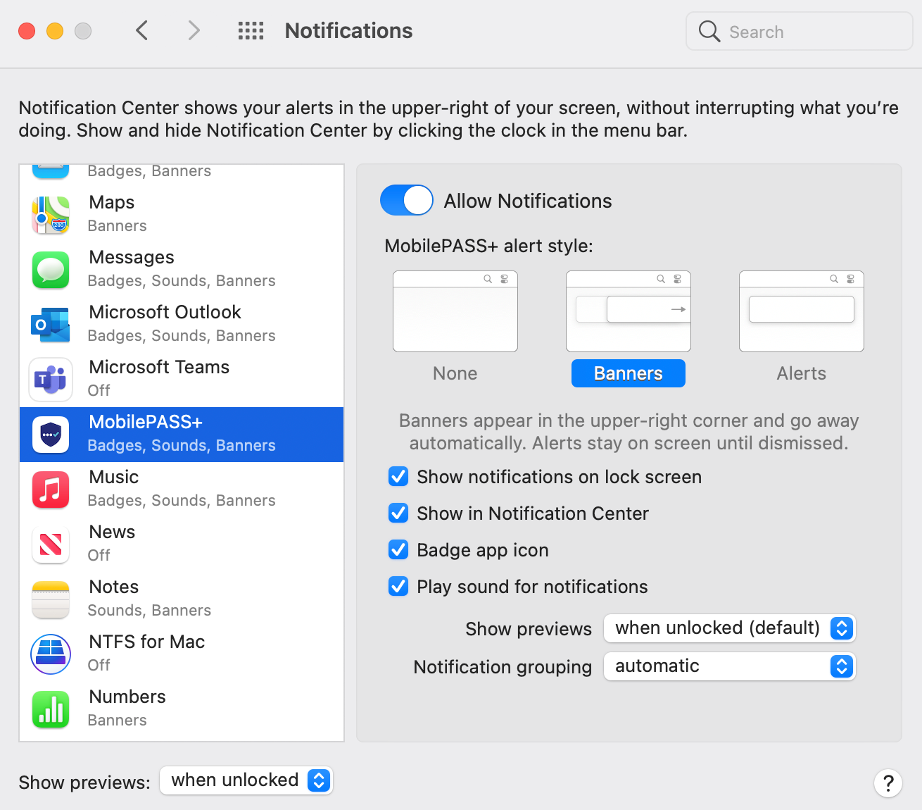
Task: Select the Messages app icon
Action: coord(51,270)
